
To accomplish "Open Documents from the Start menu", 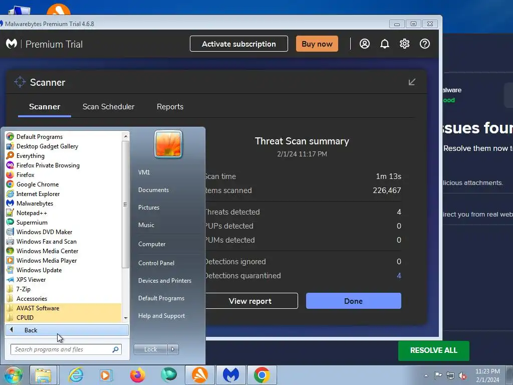I will pos(153,190).
